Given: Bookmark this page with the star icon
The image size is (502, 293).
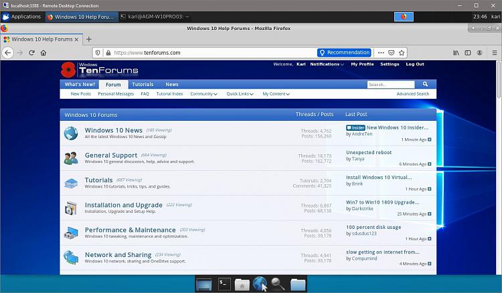Looking at the screenshot, I should [402, 53].
